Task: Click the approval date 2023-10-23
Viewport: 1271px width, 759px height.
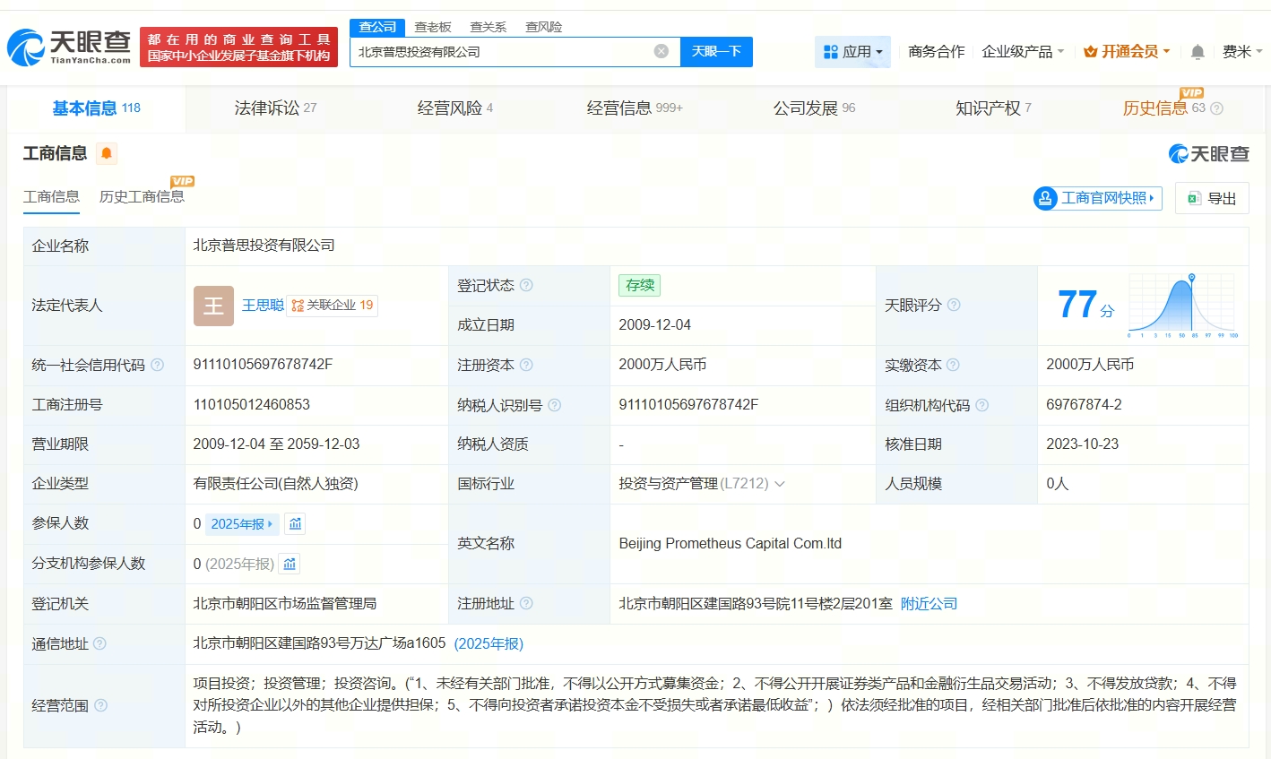Action: [x=1082, y=444]
